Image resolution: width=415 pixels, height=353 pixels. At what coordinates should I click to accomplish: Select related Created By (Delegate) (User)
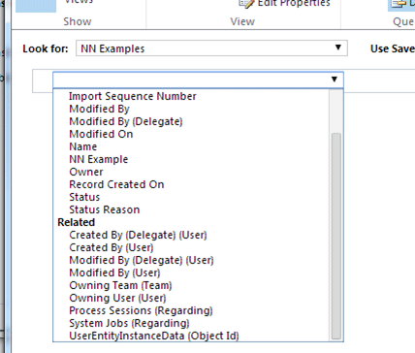click(x=138, y=235)
